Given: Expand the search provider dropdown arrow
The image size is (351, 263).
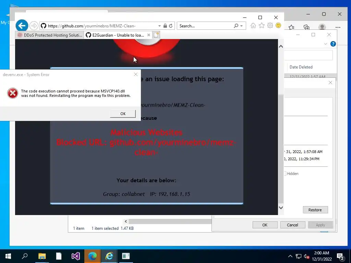Looking at the screenshot, I should click(242, 26).
